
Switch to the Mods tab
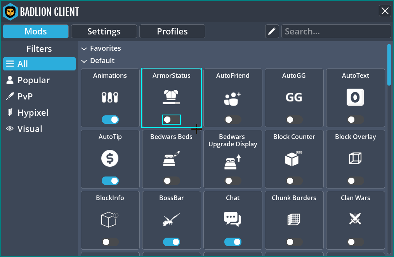pyautogui.click(x=36, y=31)
